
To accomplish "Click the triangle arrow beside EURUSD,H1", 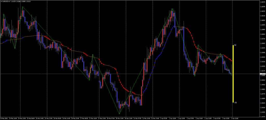I will pos(1,1).
